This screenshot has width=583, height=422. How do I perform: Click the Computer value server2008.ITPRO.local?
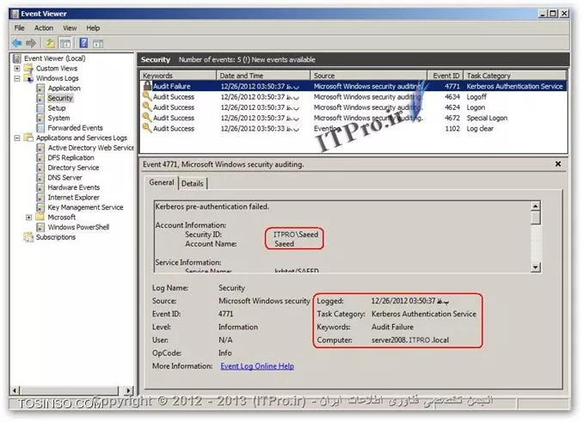tap(410, 340)
